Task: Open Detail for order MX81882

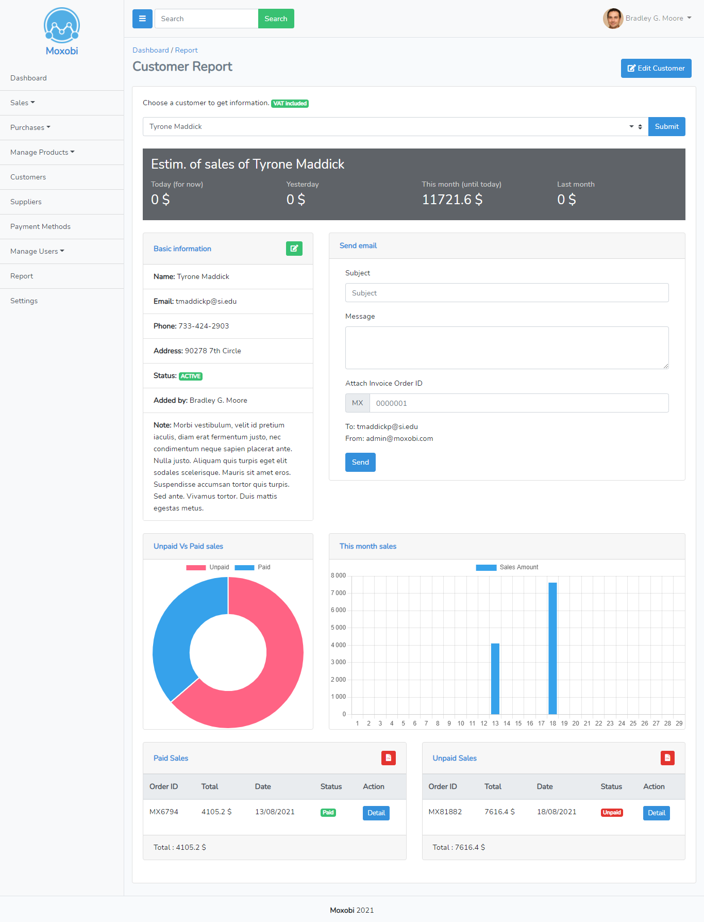Action: [656, 813]
